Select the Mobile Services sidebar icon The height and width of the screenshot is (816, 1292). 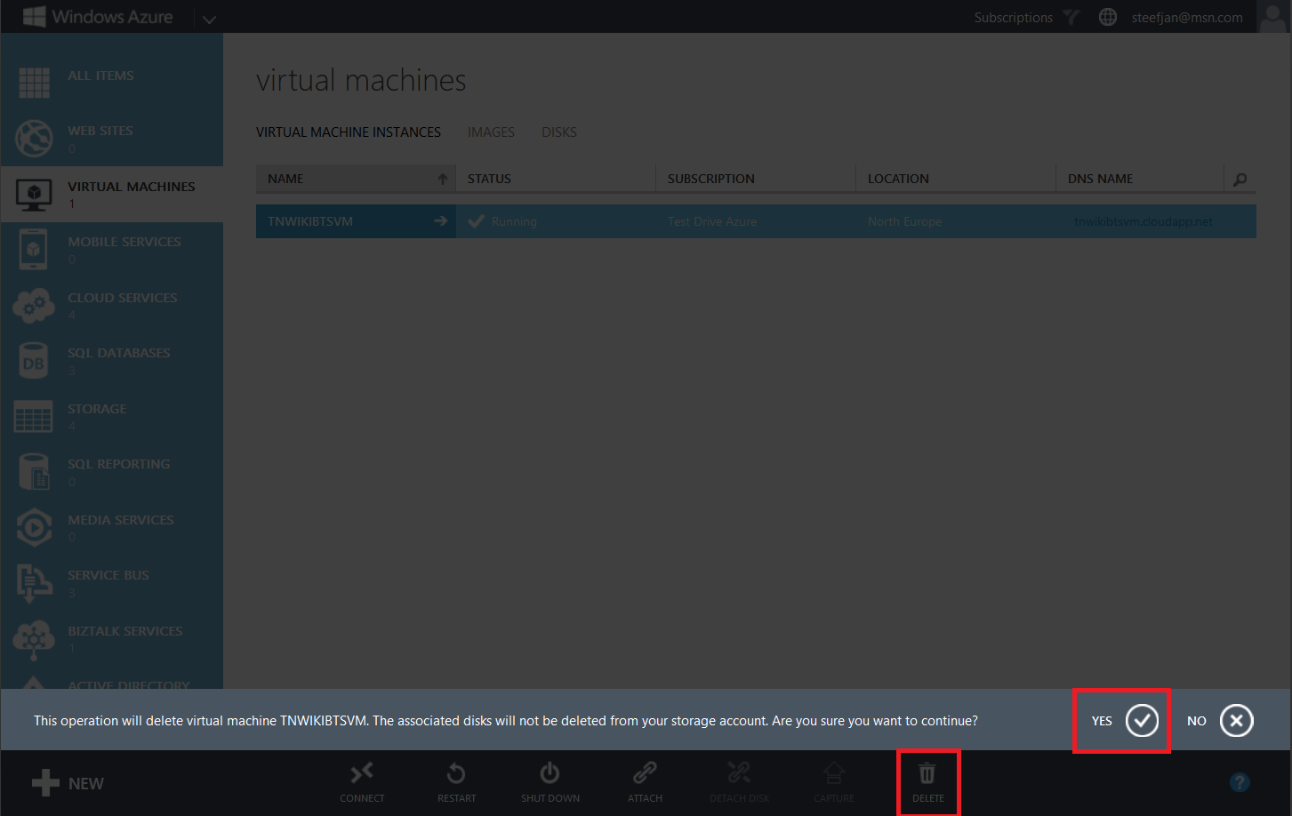(34, 250)
